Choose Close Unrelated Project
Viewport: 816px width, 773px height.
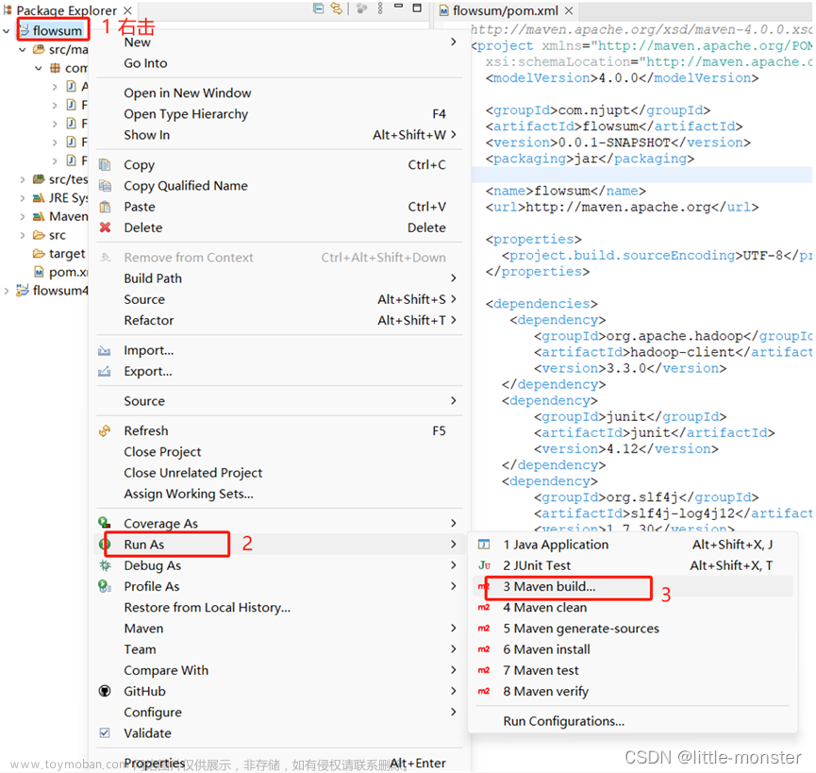point(279,473)
